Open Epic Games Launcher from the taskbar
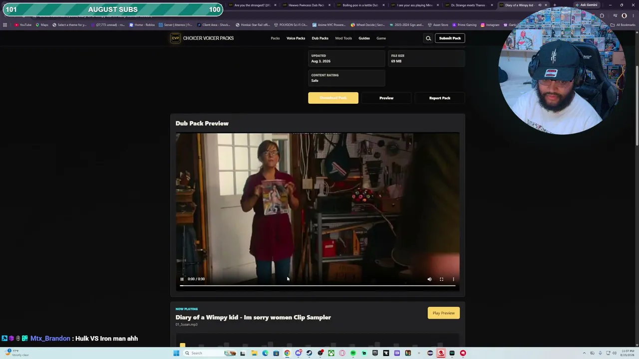639x359 pixels. pos(375,353)
